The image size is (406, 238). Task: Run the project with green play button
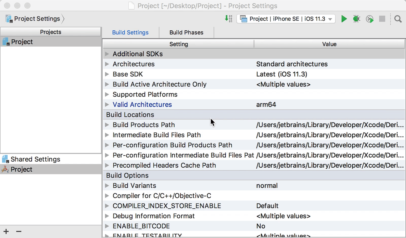coord(344,19)
